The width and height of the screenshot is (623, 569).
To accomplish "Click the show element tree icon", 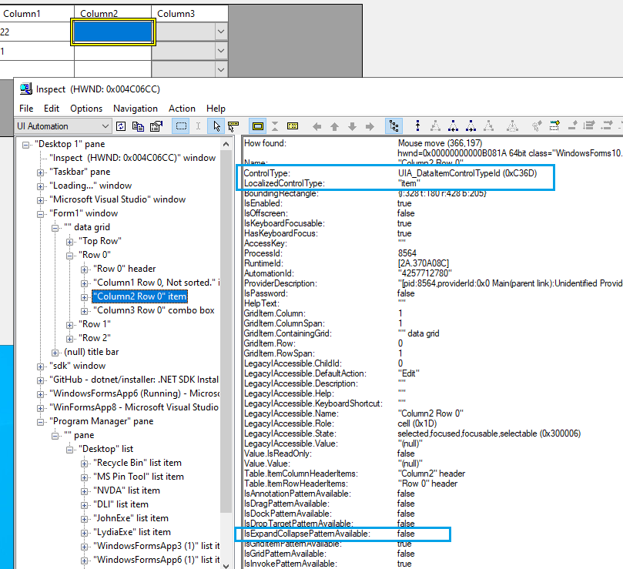I will coord(394,127).
